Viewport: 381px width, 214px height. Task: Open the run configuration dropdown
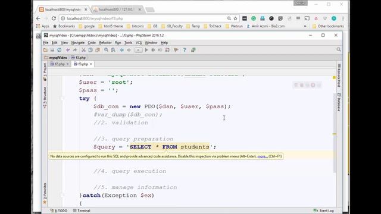point(138,50)
